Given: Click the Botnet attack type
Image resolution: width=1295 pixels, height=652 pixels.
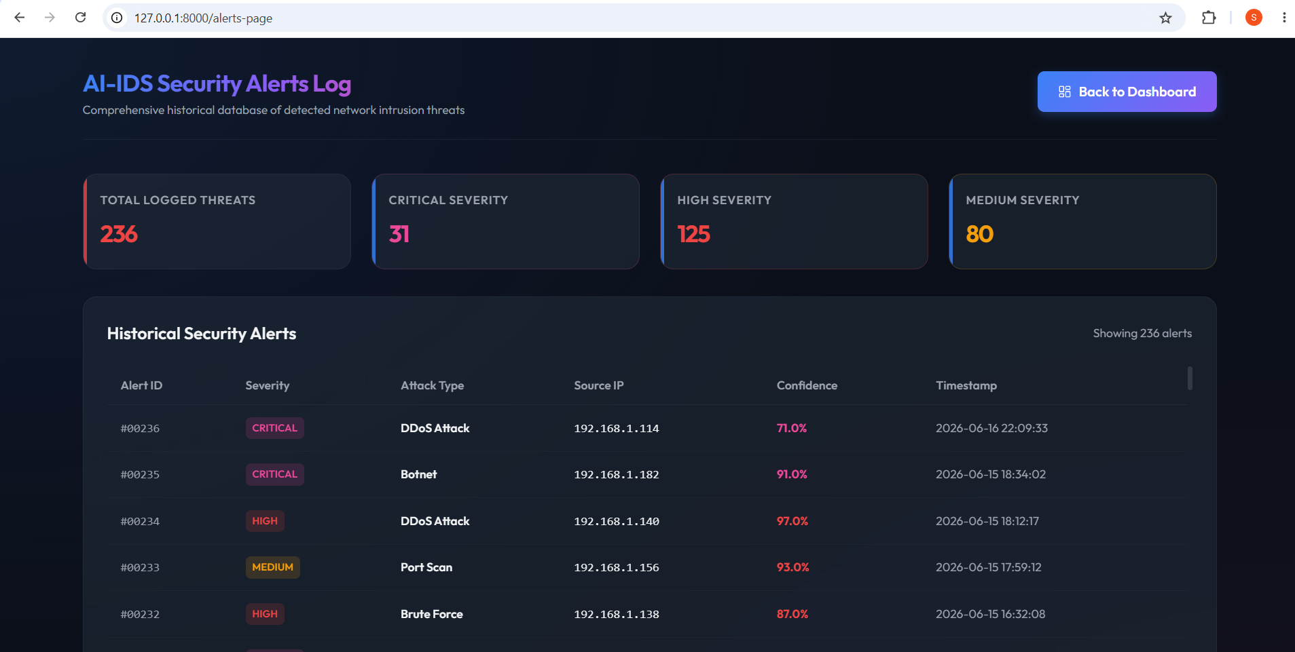Looking at the screenshot, I should (418, 474).
